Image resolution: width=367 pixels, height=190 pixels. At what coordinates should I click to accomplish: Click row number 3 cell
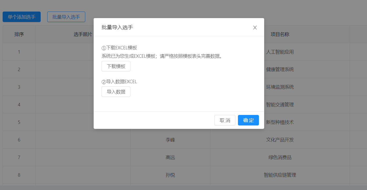pyautogui.click(x=19, y=87)
